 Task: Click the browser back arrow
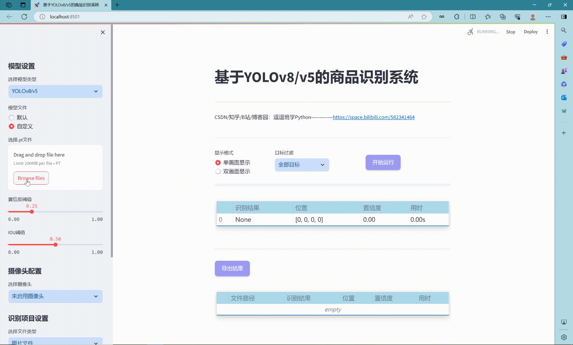tap(10, 17)
